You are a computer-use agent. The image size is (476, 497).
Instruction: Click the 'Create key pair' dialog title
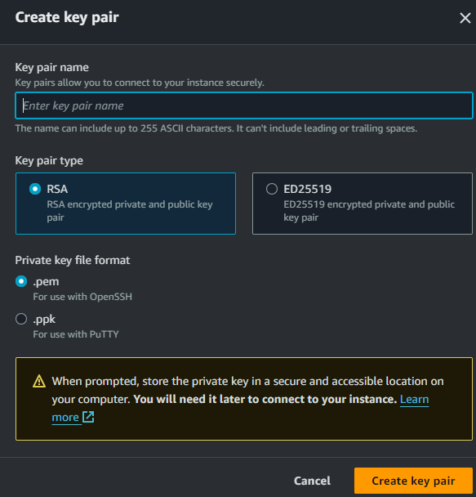[x=67, y=17]
